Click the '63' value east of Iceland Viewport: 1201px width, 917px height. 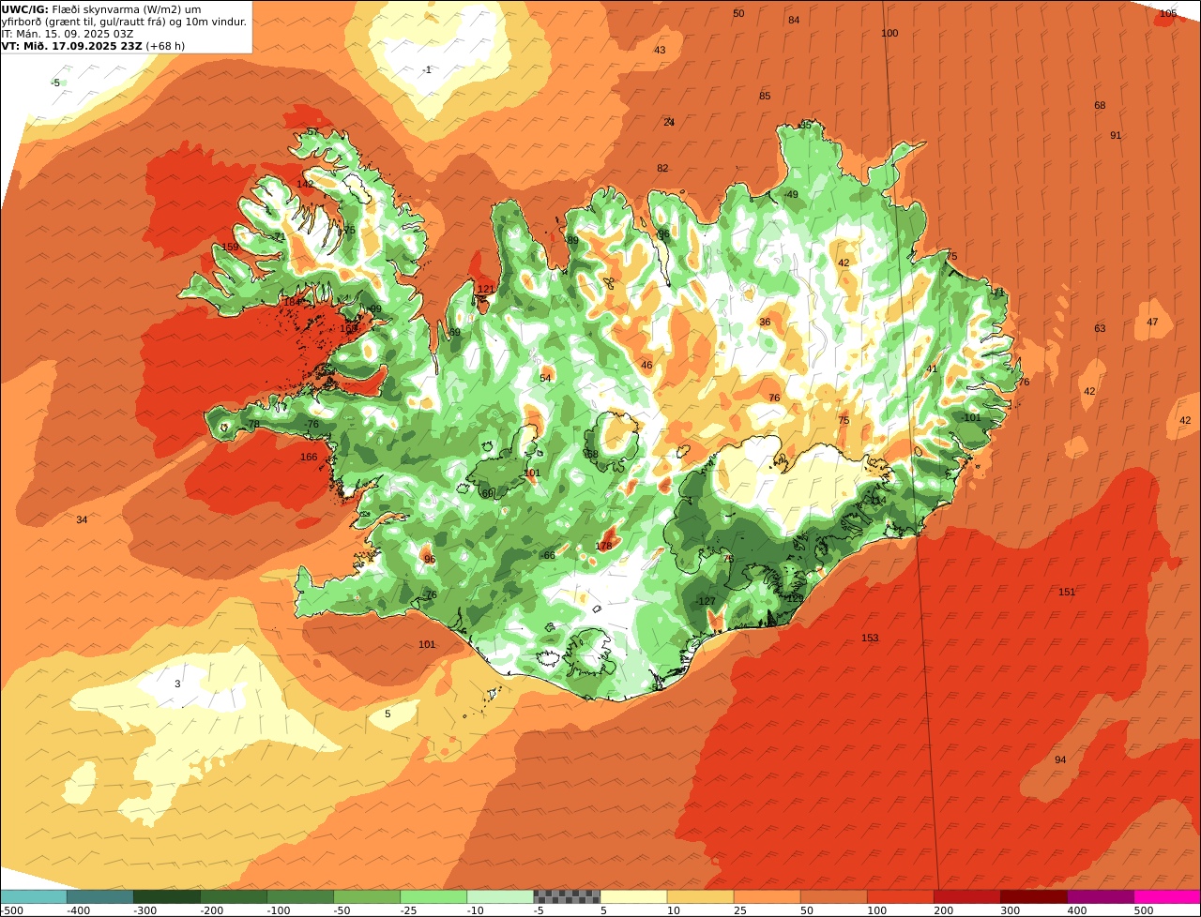[x=1100, y=328]
